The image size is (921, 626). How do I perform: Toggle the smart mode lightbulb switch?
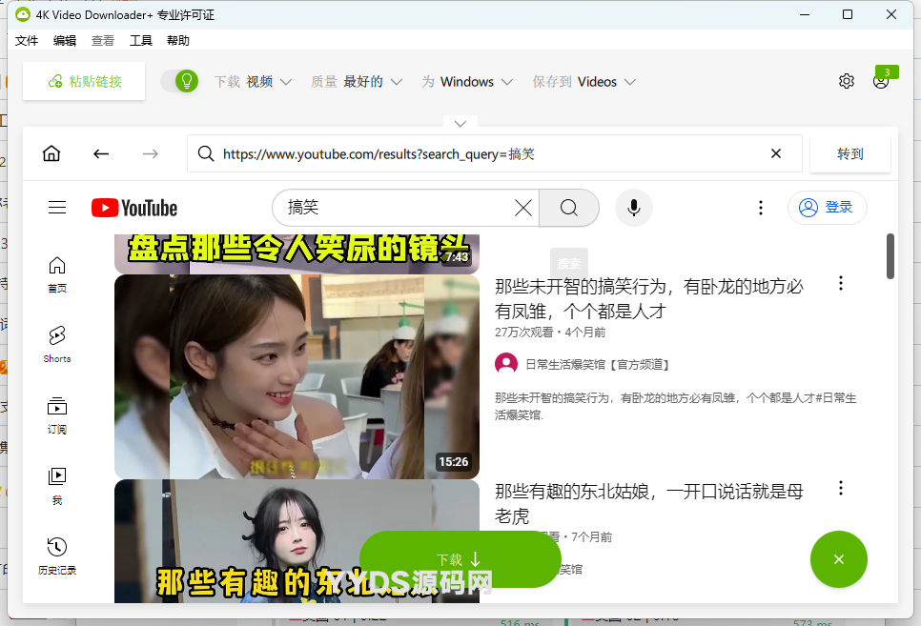[x=179, y=81]
